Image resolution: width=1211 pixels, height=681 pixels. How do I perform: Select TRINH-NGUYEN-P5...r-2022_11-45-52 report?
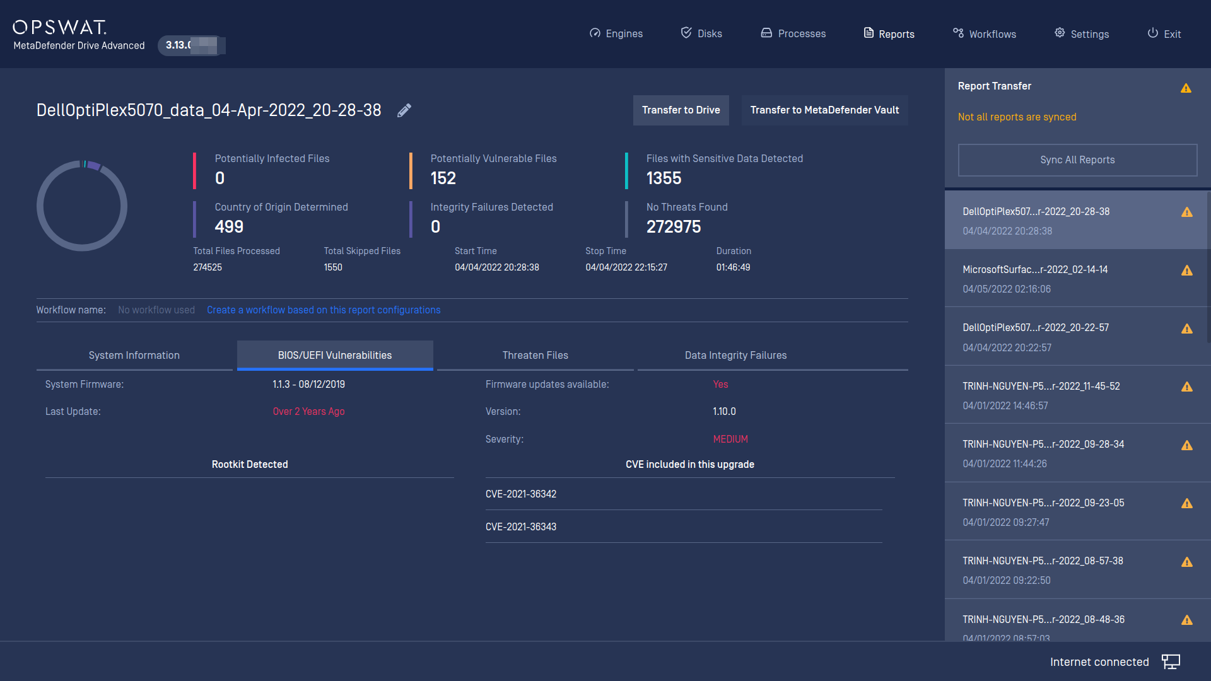click(x=1076, y=395)
